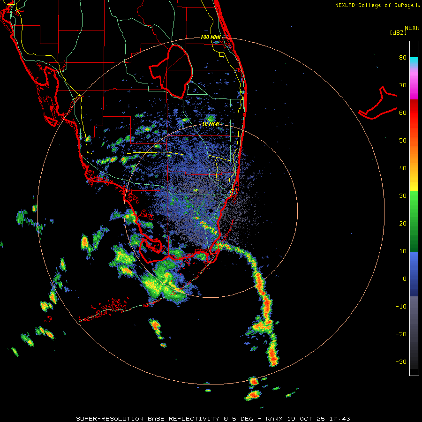The width and height of the screenshot is (422, 422).
Task: Click the SUPER-RESOLUTION BASE REFLECTIVITY caption text
Action: click(148, 419)
